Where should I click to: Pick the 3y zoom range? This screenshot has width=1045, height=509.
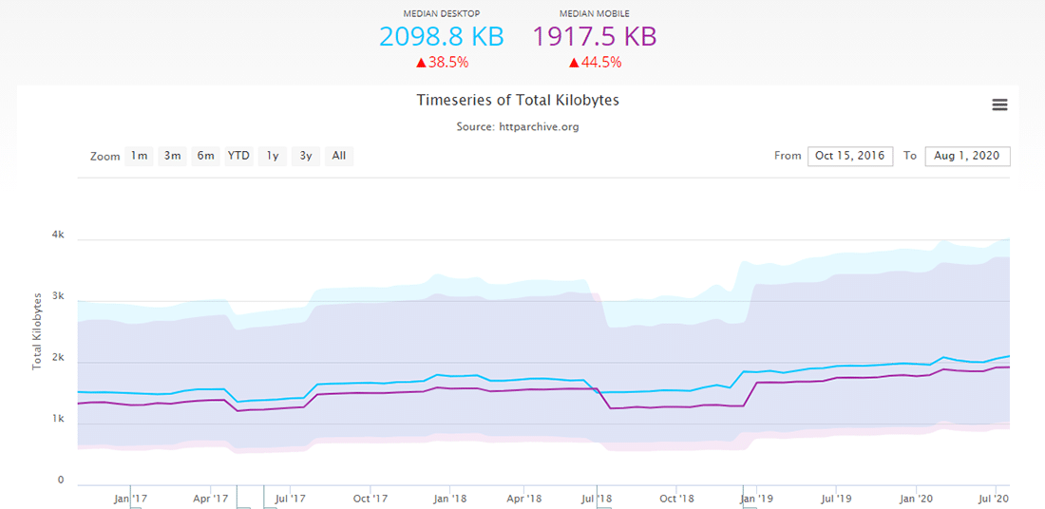coord(306,156)
